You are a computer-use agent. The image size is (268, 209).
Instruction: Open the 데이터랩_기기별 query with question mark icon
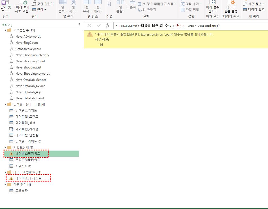click(27, 129)
